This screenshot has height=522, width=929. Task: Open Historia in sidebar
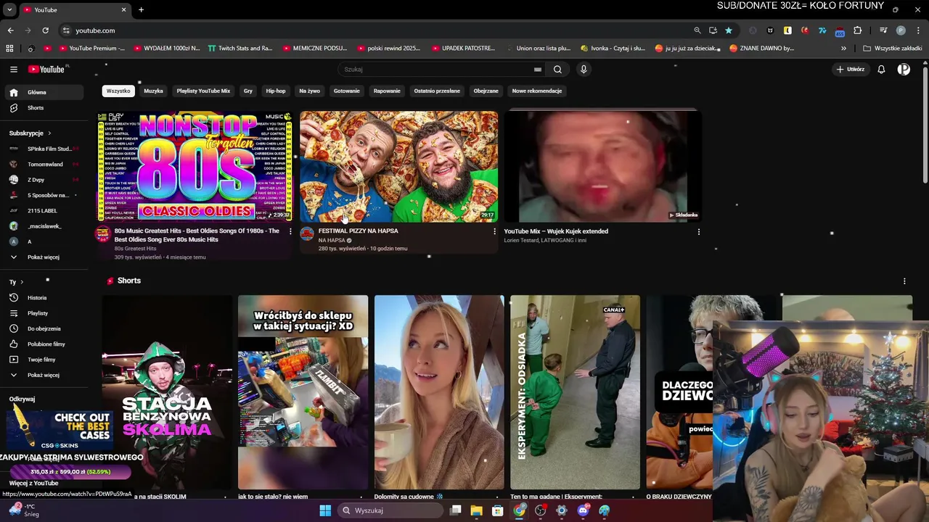click(45, 298)
